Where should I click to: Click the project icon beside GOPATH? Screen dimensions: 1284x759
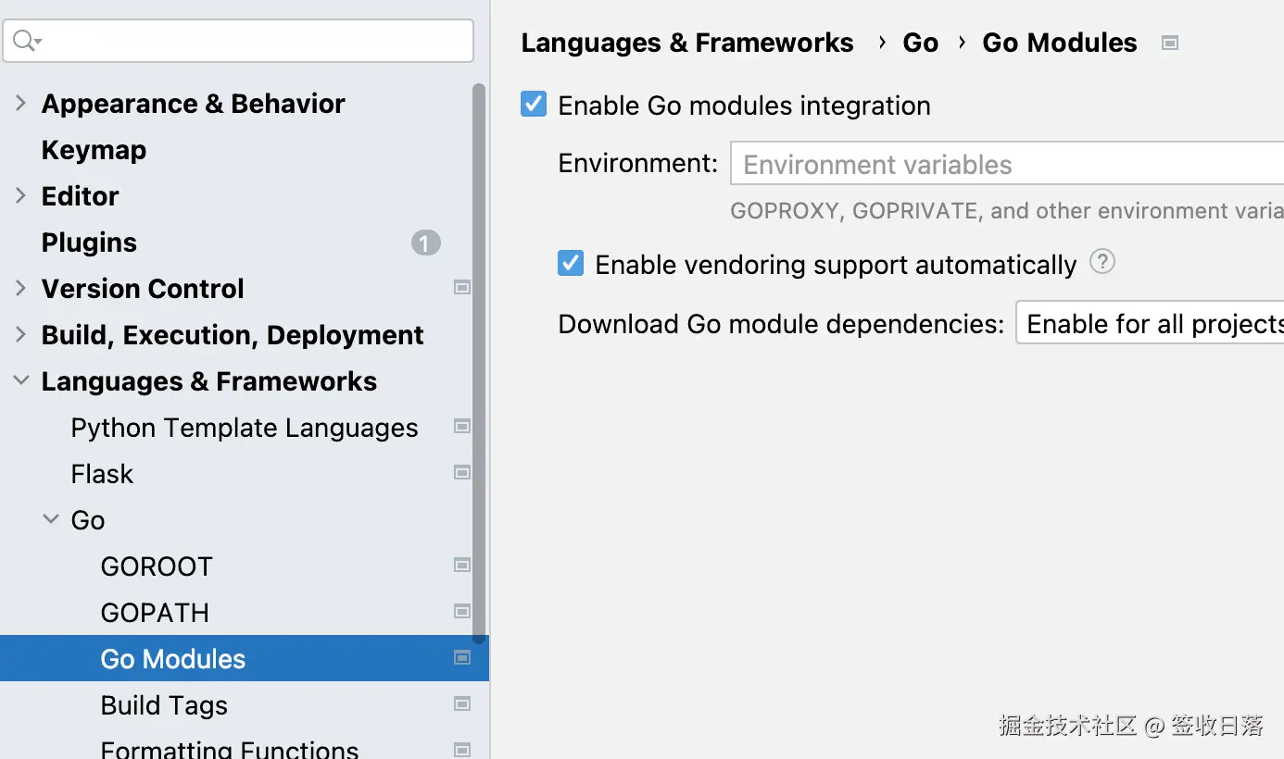pyautogui.click(x=461, y=612)
